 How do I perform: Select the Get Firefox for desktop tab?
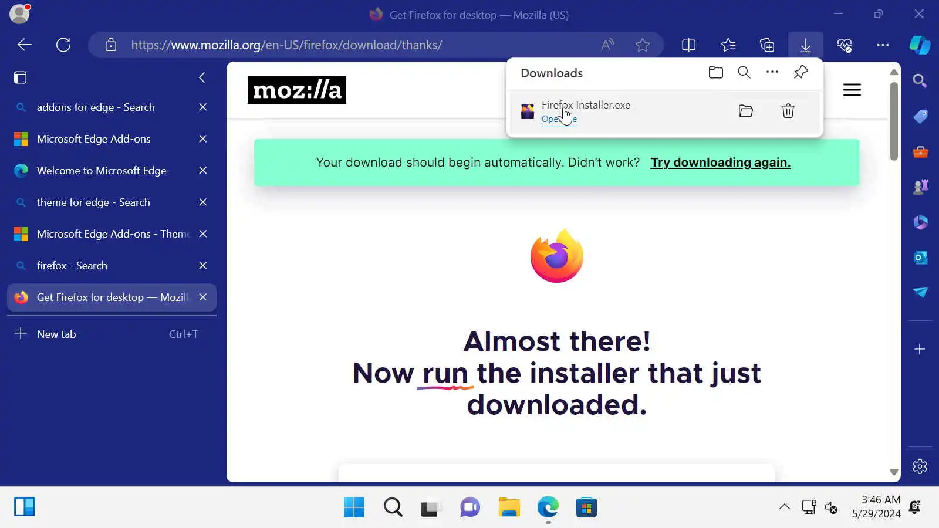tap(112, 297)
